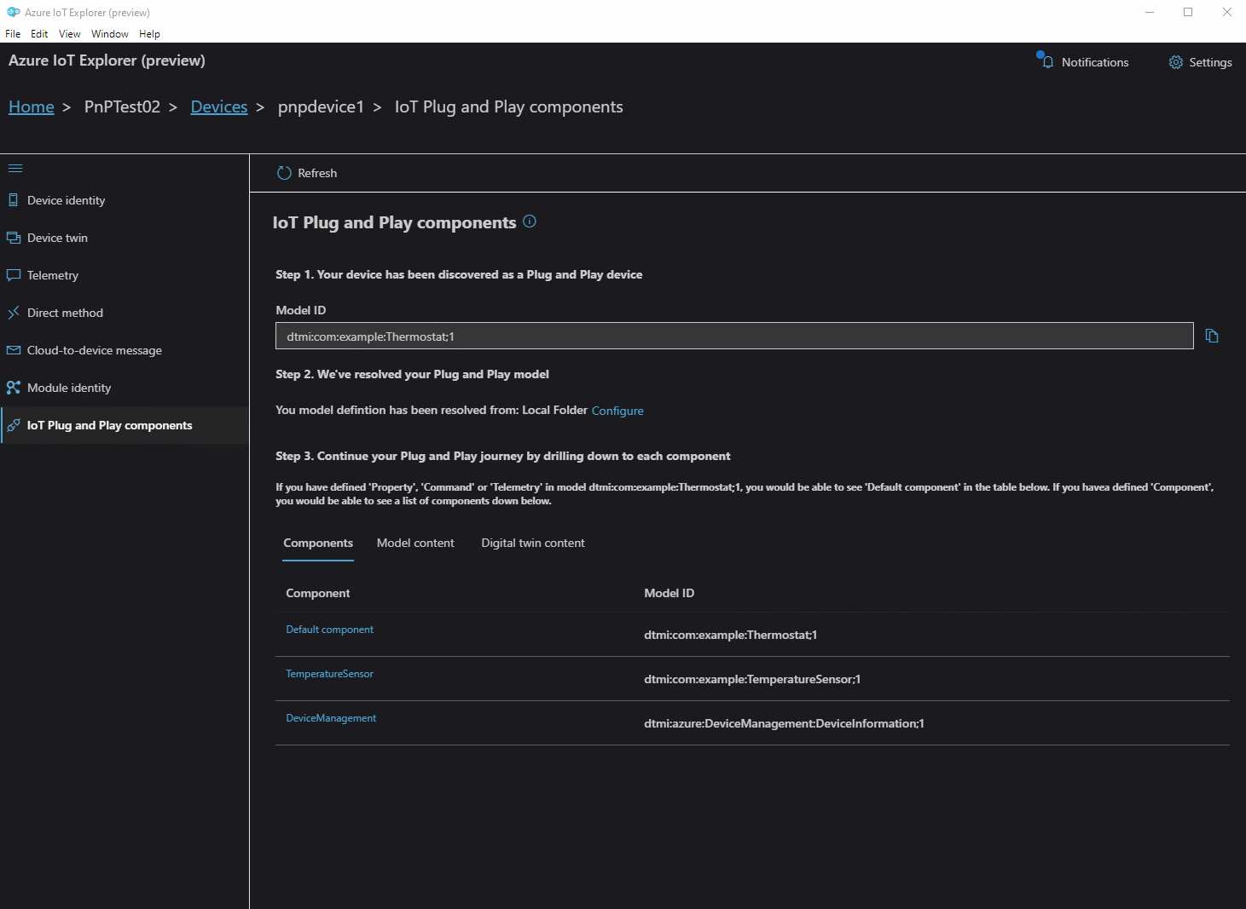
Task: Open the TemperatureSensor component link
Action: (330, 674)
